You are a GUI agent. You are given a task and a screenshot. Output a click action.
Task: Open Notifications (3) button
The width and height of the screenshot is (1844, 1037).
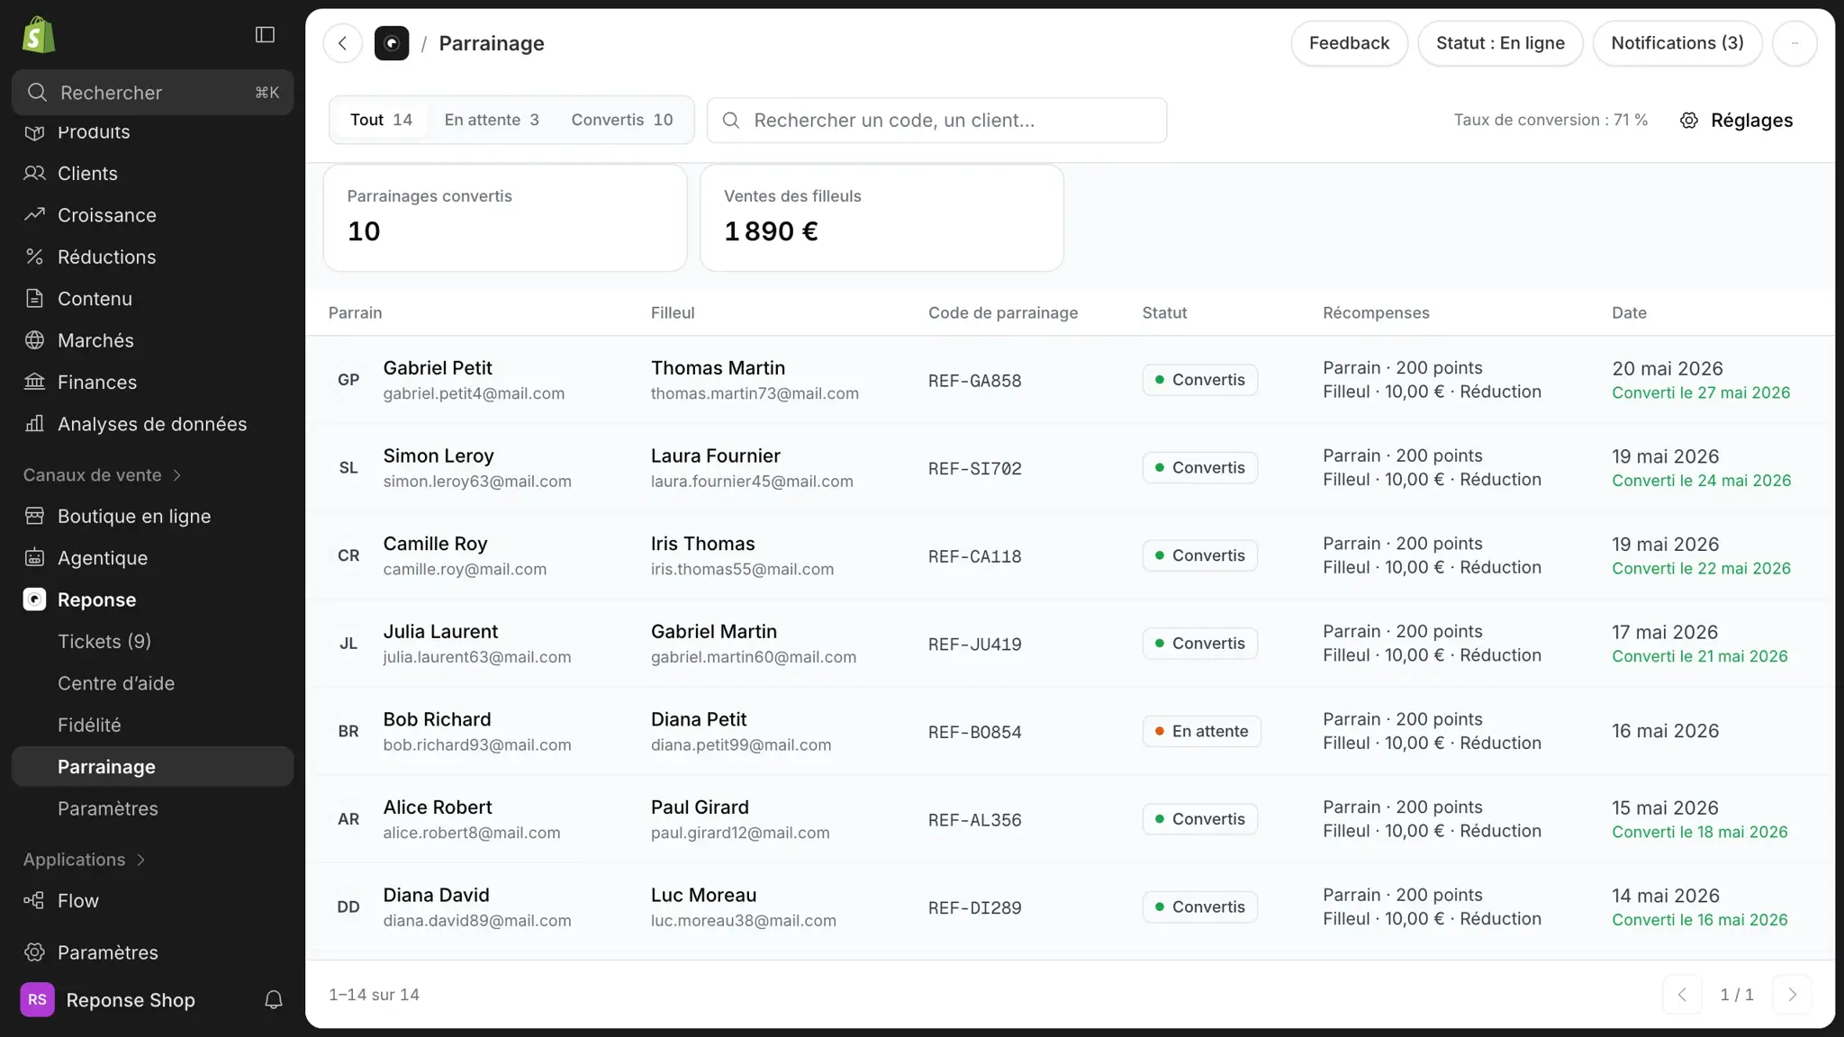pos(1677,43)
